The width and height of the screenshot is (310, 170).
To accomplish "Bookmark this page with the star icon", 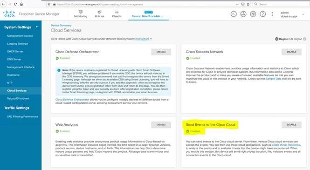I will pos(248,4).
